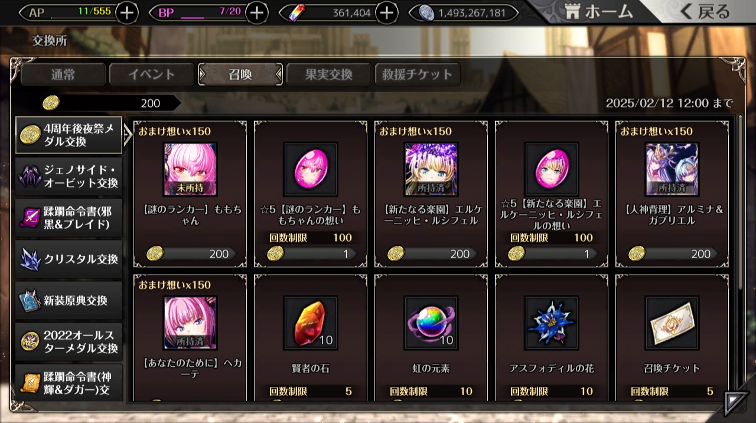Open 2022オールスターメダル交換 entry
756x423 pixels.
(x=69, y=342)
